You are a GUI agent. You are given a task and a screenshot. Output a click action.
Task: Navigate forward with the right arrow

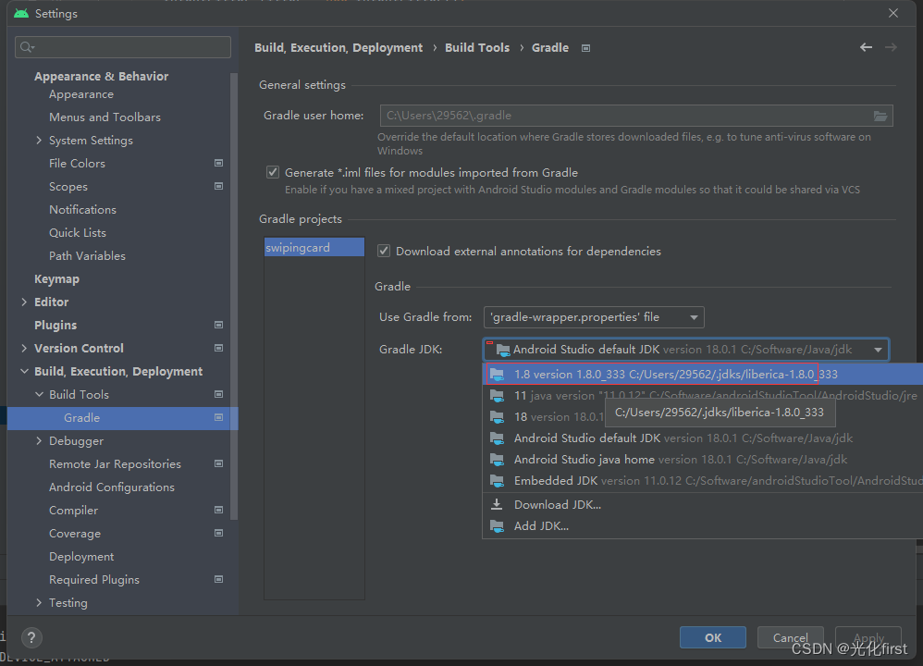tap(891, 47)
